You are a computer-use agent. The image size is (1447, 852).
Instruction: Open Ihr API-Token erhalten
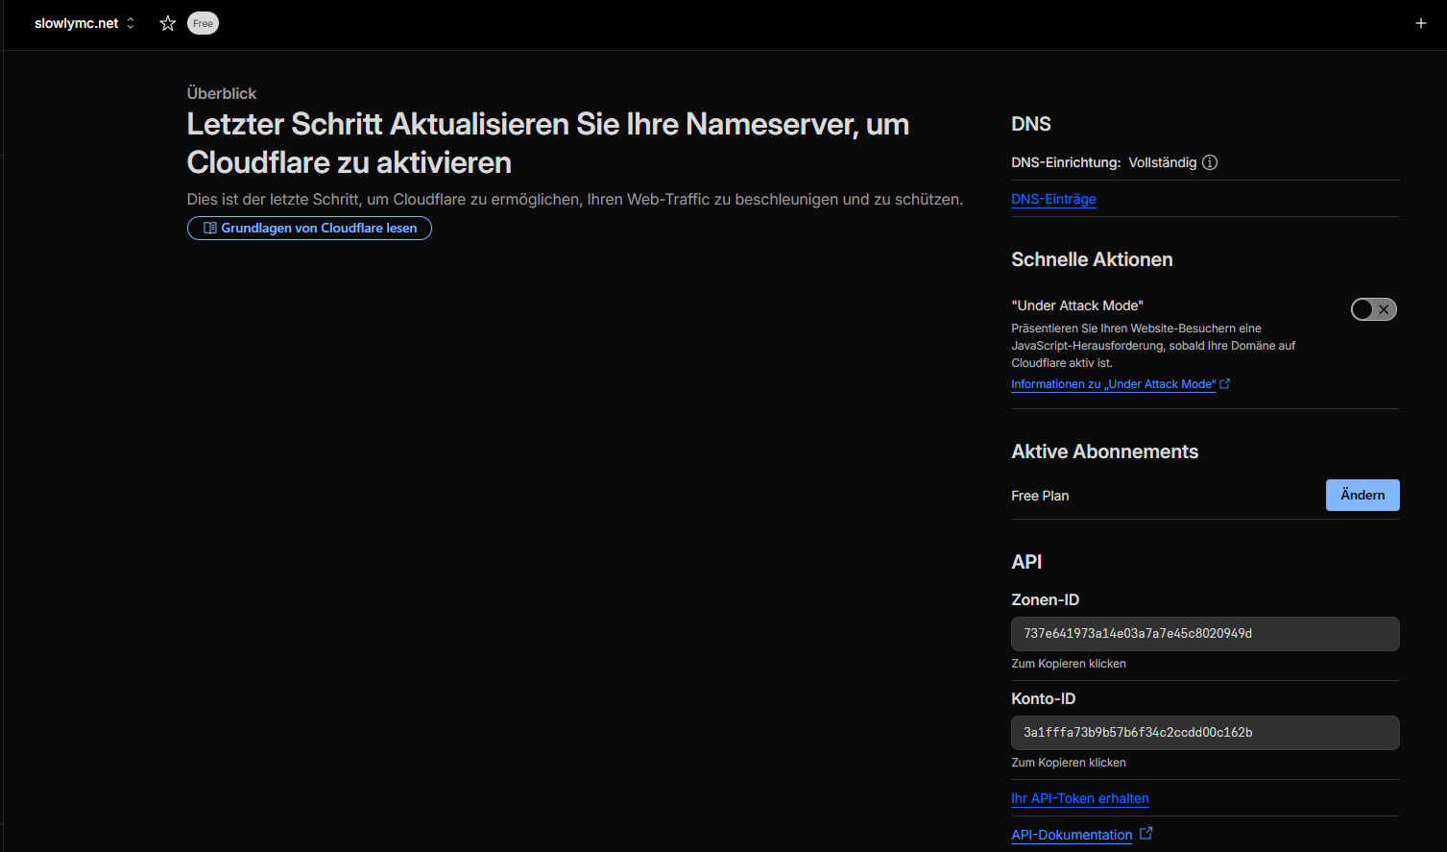click(x=1079, y=798)
